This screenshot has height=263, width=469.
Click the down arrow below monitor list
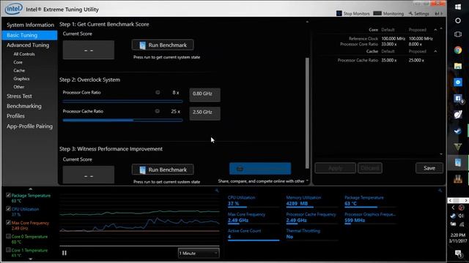point(31,259)
